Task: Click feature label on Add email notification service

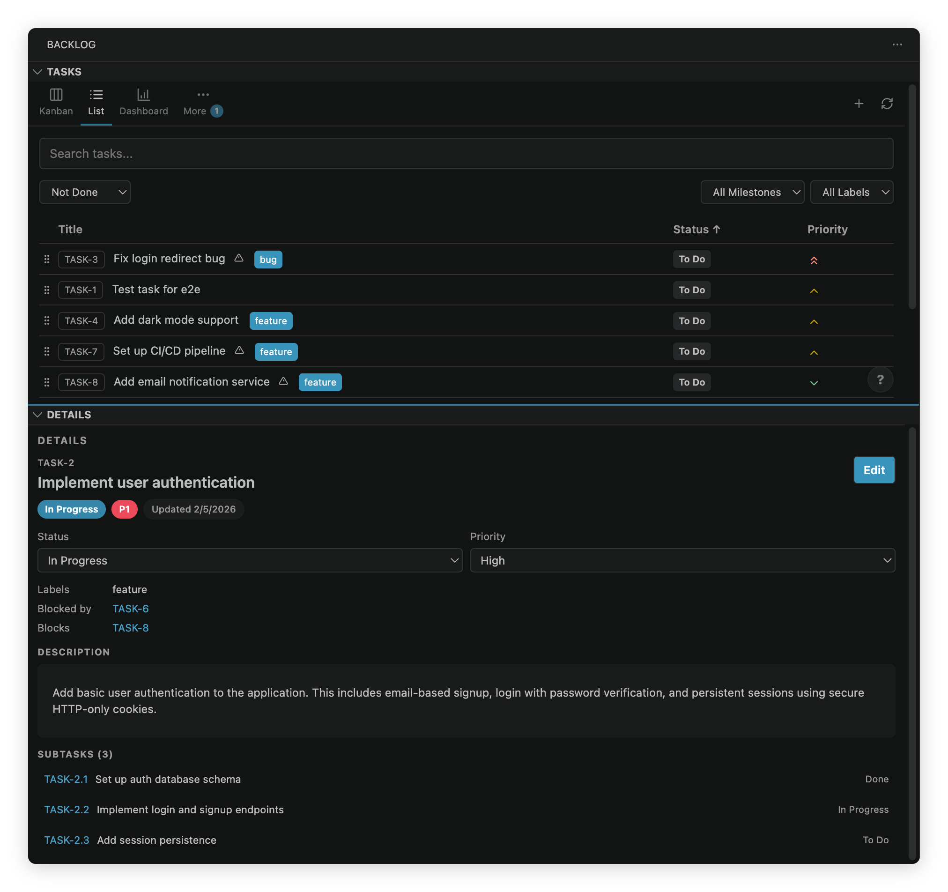Action: click(320, 382)
